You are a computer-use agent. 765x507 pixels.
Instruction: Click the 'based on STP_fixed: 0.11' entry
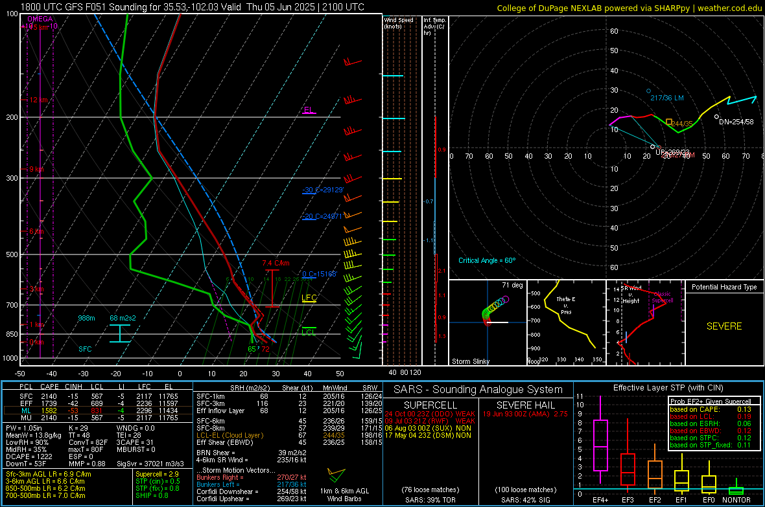[711, 445]
